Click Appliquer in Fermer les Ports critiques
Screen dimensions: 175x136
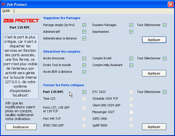[x=154, y=127]
